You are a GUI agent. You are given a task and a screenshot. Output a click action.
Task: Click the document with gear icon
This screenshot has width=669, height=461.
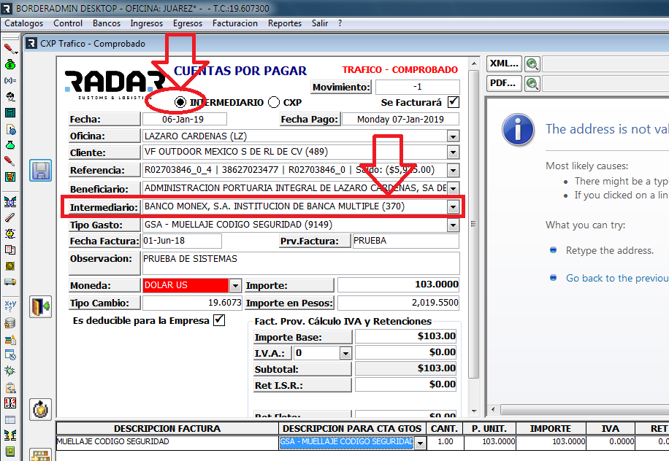coord(10,129)
